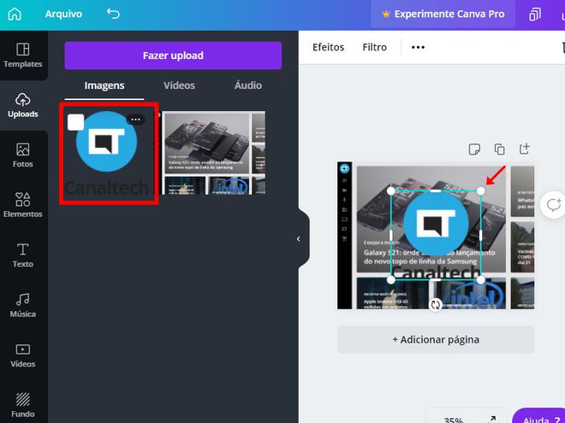
Task: Open the Templates sidebar panel
Action: (x=23, y=56)
